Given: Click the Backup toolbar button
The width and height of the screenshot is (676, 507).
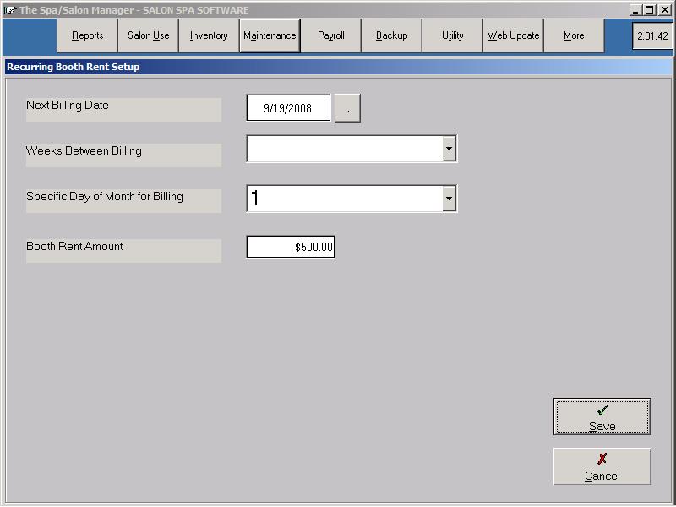Looking at the screenshot, I should point(391,35).
